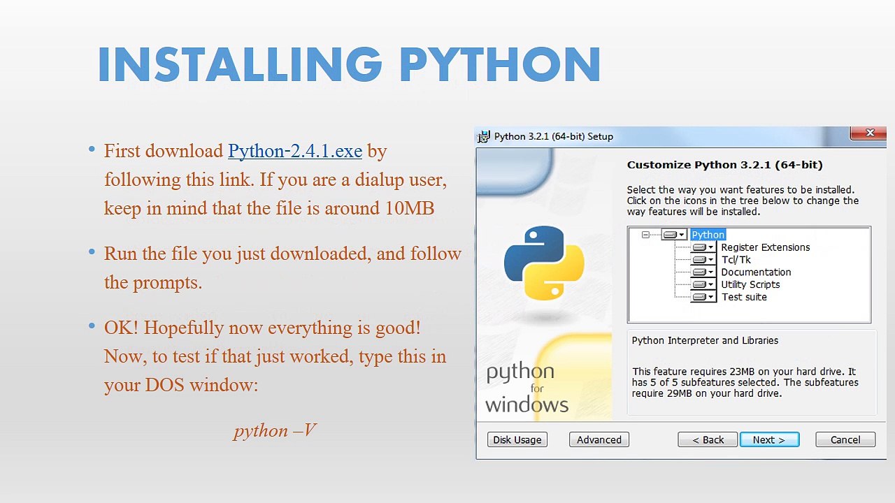895x503 pixels.
Task: Proceed with the Next button
Action: click(x=769, y=439)
